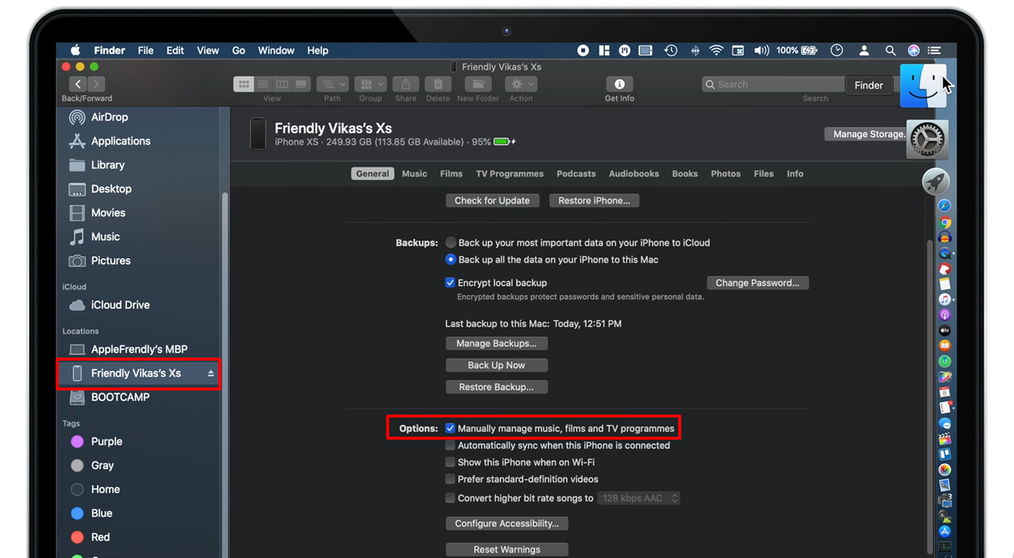The height and width of the screenshot is (558, 1014).
Task: Open Podcasts app in the Dock
Action: pos(945,315)
